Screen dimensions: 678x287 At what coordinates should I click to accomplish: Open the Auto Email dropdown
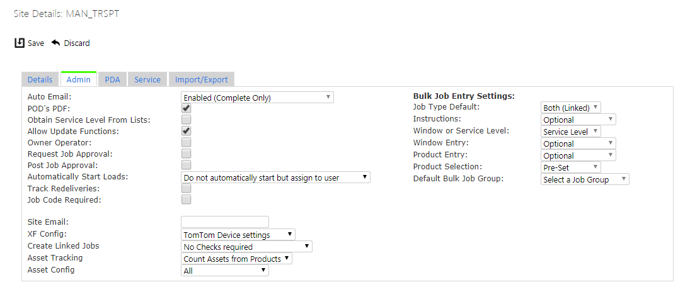coord(257,98)
